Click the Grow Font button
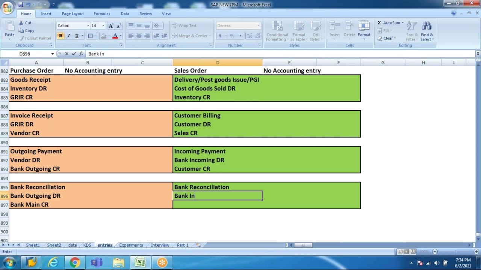This screenshot has height=270, width=481. (111, 25)
